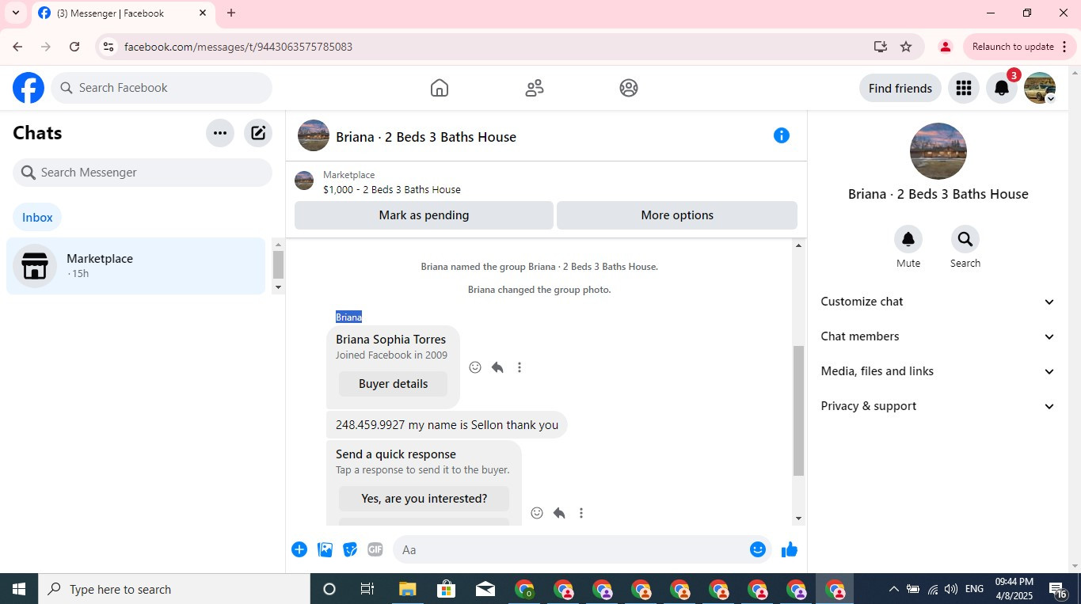Screen dimensions: 1081x604
Task: Select the Inbox filter tab
Action: (x=37, y=217)
